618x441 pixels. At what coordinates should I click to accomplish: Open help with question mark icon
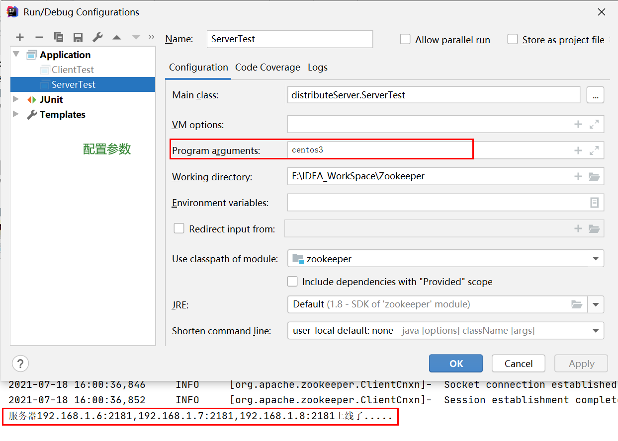[x=20, y=363]
